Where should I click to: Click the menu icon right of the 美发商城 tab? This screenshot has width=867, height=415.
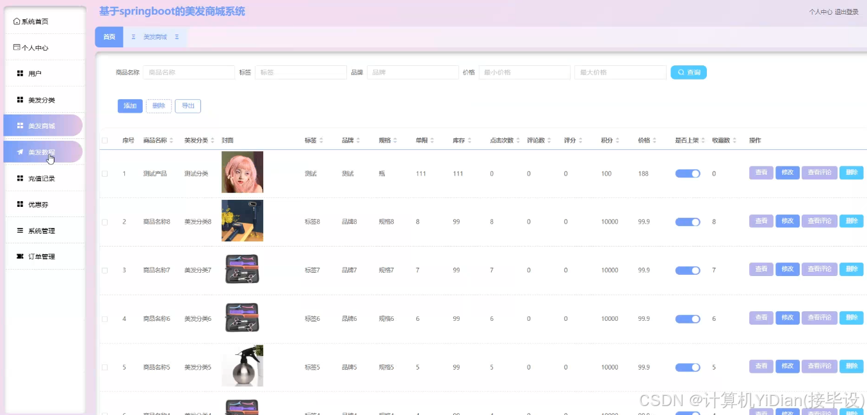[177, 37]
